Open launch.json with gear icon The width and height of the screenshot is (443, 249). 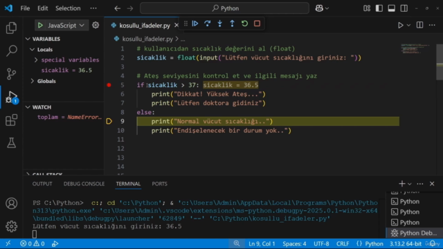(96, 25)
